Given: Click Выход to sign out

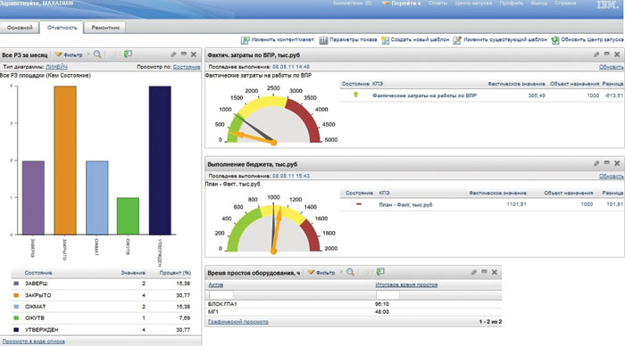Looking at the screenshot, I should tap(539, 4).
